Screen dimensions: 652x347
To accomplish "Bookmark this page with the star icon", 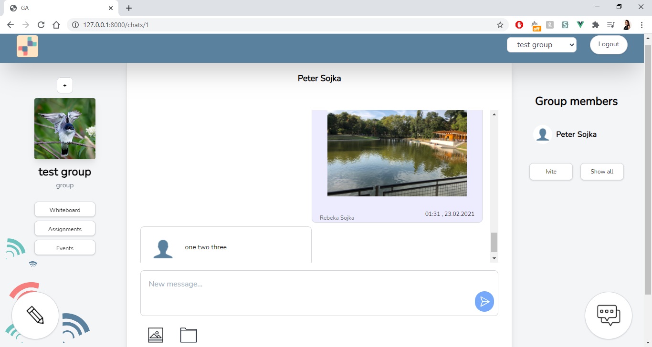I will [500, 25].
